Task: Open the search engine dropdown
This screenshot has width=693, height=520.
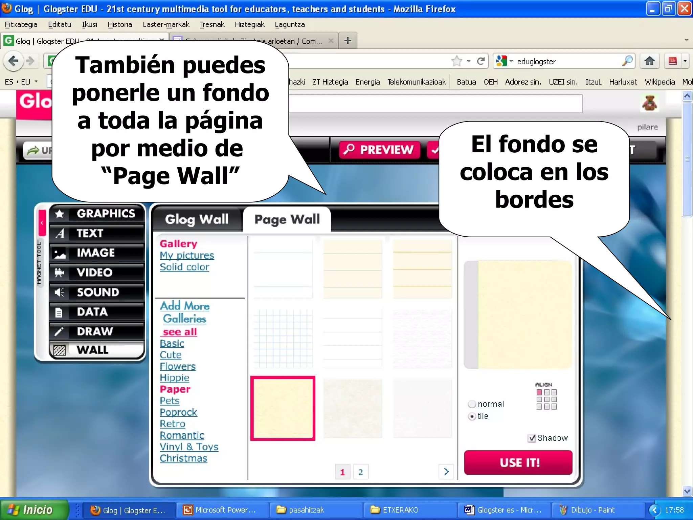Action: point(511,61)
